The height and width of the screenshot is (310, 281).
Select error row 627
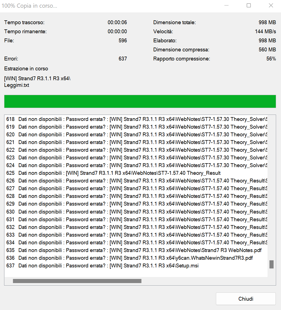(136, 189)
